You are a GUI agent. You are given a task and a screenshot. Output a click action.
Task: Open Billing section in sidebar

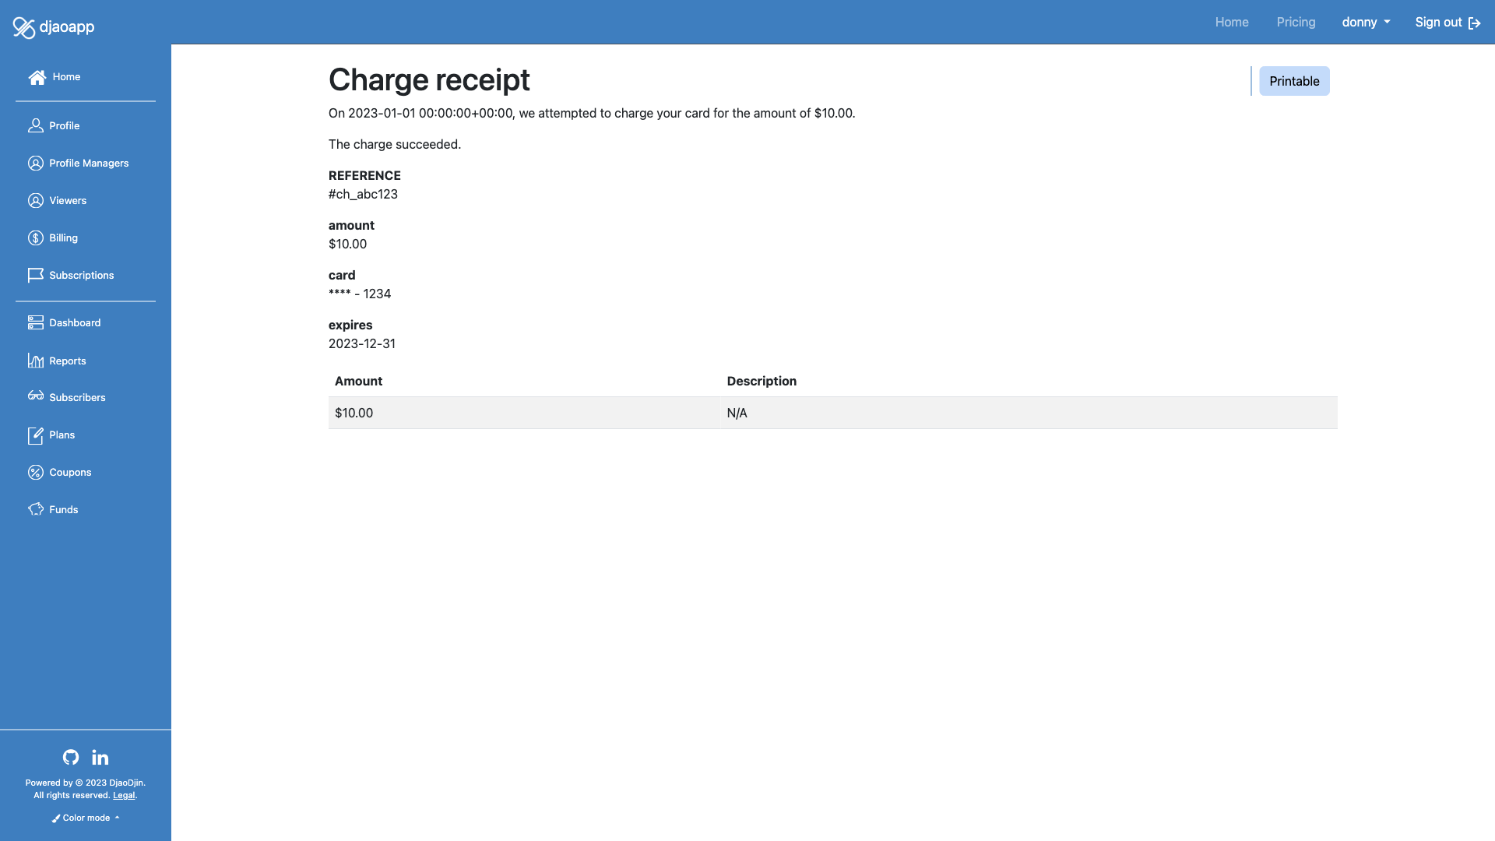[x=63, y=238]
